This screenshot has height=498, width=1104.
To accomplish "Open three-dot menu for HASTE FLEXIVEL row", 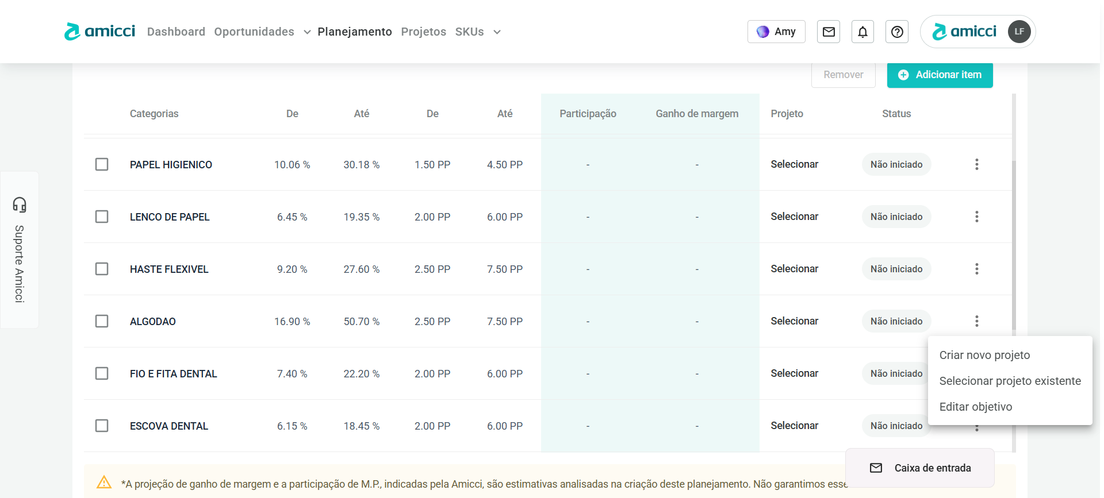I will [976, 269].
